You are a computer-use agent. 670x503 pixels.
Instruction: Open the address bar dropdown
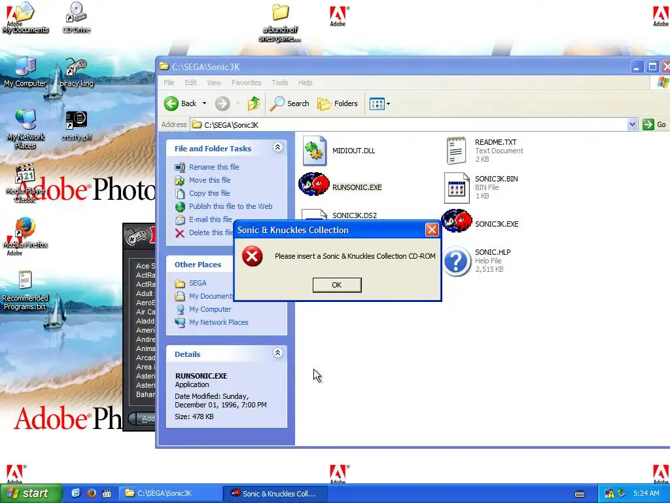click(x=632, y=124)
